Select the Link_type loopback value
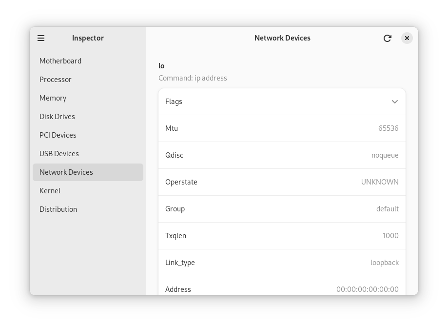 (384, 263)
